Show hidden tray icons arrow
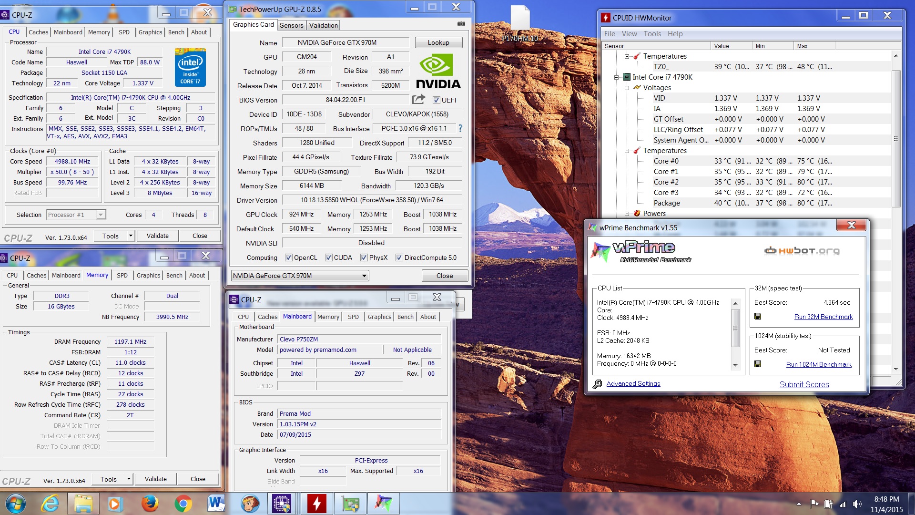Screen dimensions: 915x515 pyautogui.click(x=799, y=504)
